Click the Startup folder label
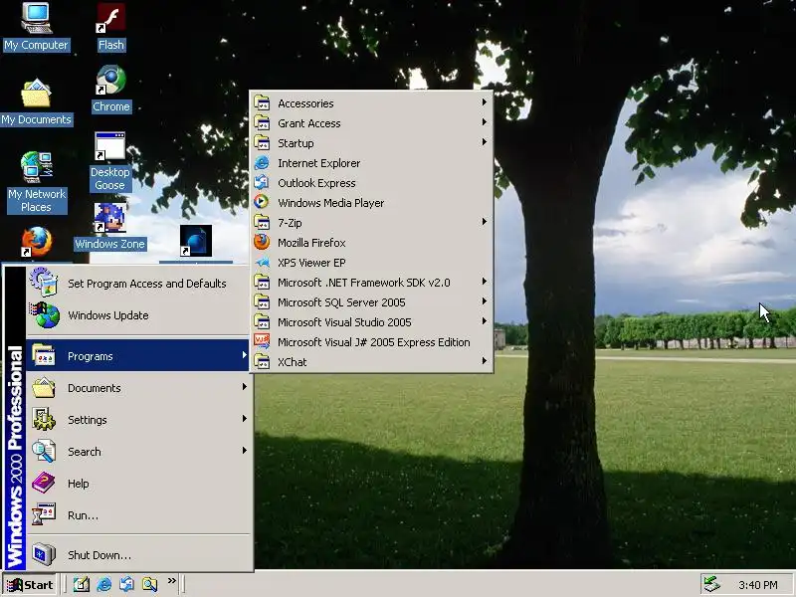This screenshot has height=597, width=796. (296, 143)
